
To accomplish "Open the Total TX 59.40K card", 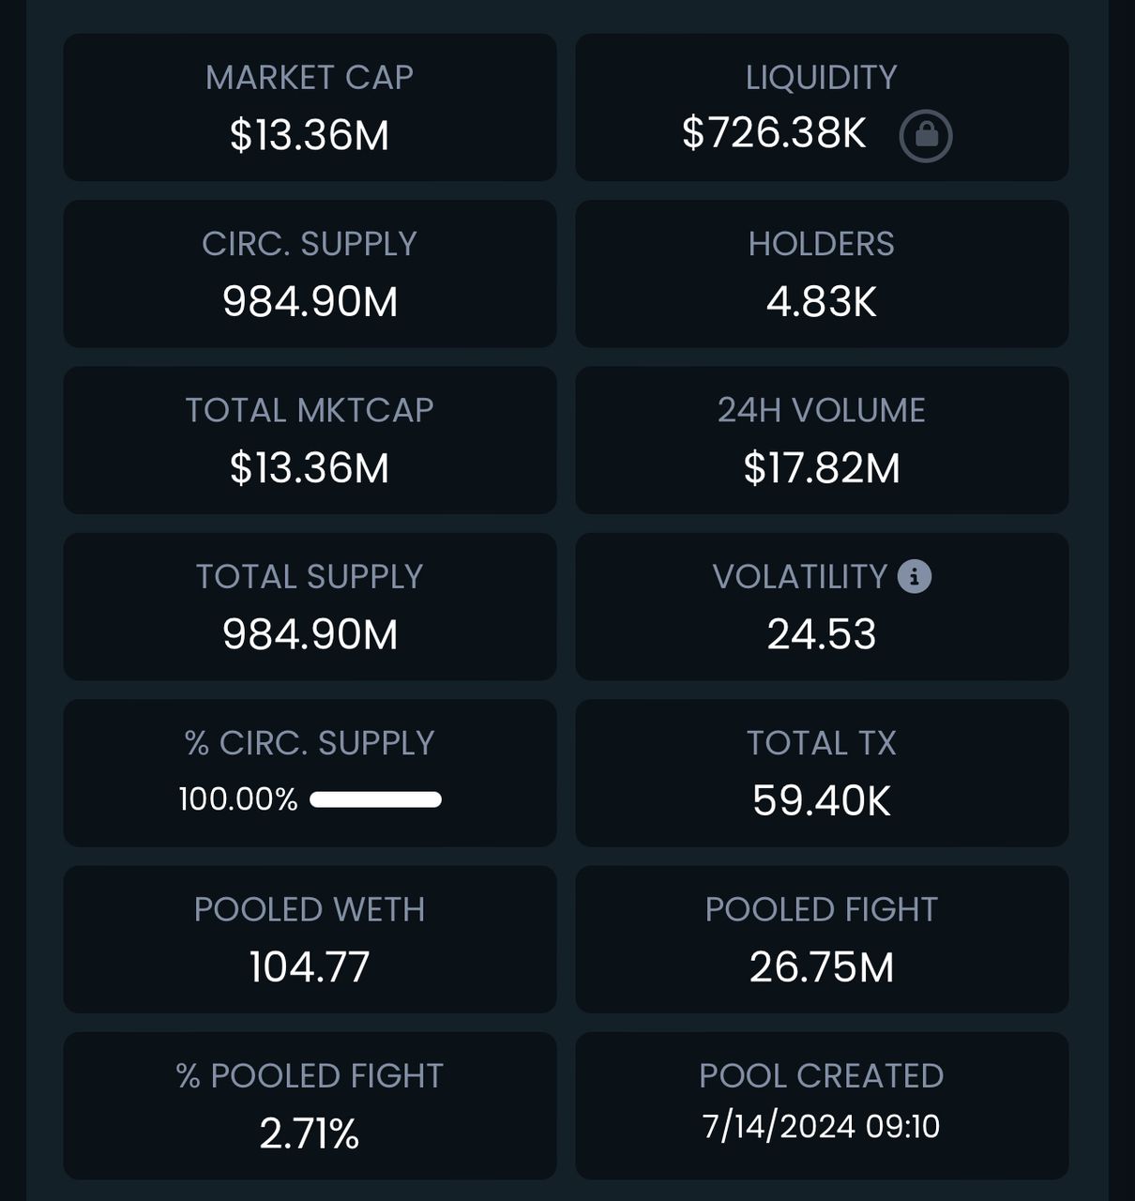I will pyautogui.click(x=822, y=773).
